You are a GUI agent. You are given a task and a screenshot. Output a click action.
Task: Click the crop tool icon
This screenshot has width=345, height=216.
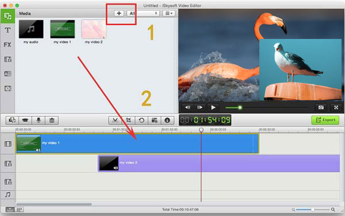coord(128,120)
